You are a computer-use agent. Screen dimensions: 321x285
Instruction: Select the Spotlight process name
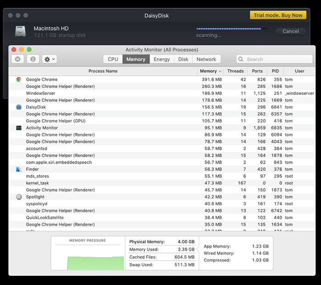[35, 197]
